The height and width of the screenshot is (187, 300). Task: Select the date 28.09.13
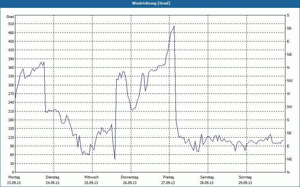[207, 183]
